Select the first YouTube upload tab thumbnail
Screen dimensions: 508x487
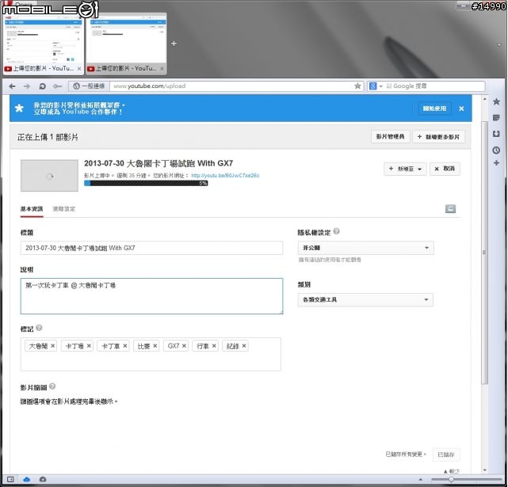[44, 44]
